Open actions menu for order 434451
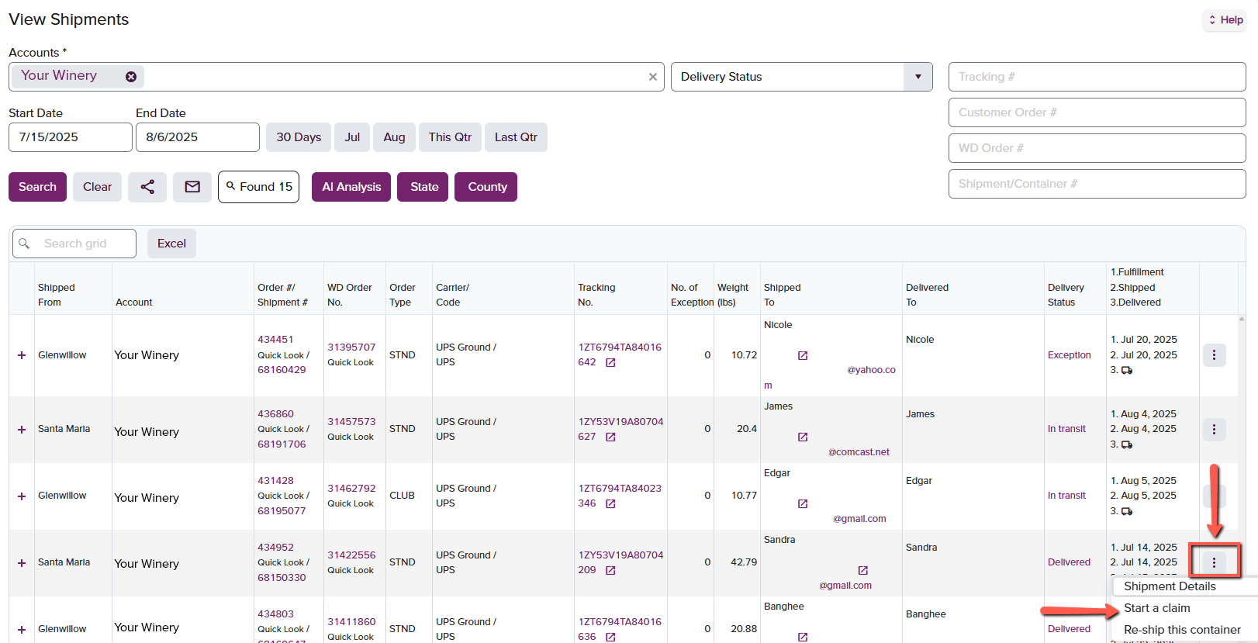The height and width of the screenshot is (643, 1258). pyautogui.click(x=1214, y=355)
